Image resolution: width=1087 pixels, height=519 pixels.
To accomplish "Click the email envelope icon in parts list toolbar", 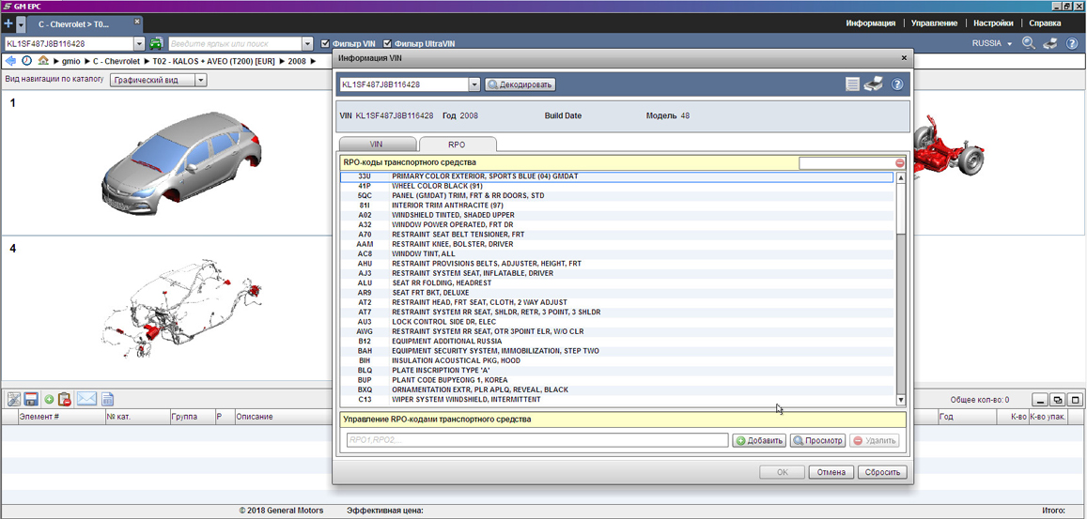I will (x=86, y=400).
